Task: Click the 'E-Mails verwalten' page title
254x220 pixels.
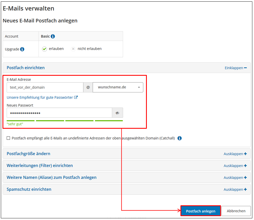Action: [x=29, y=8]
